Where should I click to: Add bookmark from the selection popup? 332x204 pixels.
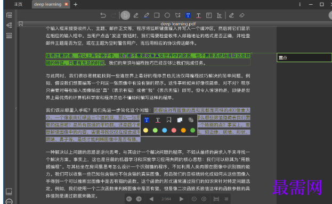[x=169, y=120]
